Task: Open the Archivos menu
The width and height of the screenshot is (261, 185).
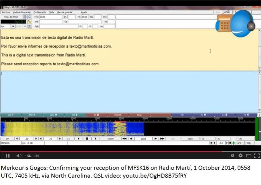Action: point(6,12)
